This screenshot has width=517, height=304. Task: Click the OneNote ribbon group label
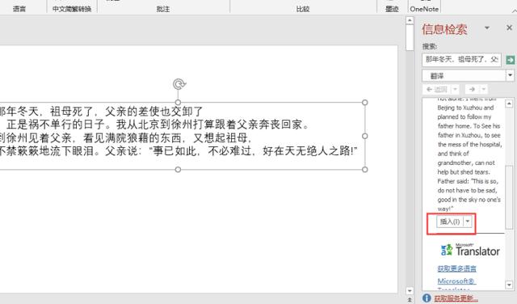[x=424, y=9]
